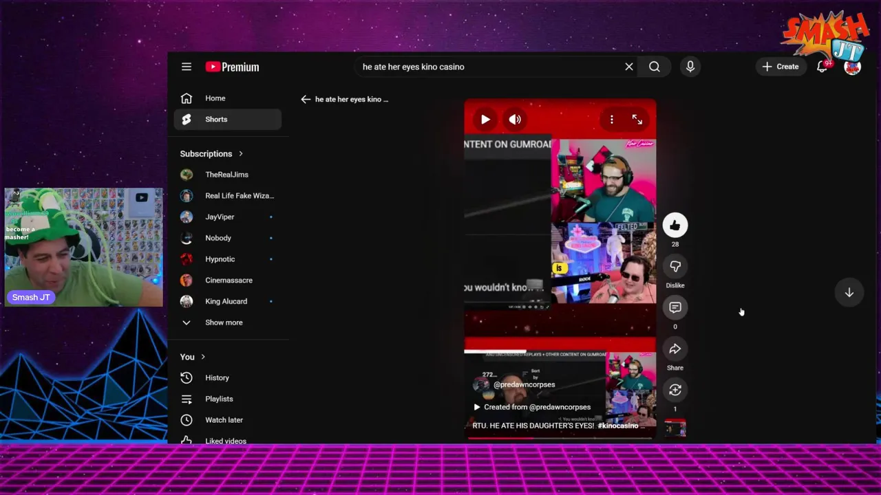881x495 pixels.
Task: Share this Short
Action: [675, 349]
